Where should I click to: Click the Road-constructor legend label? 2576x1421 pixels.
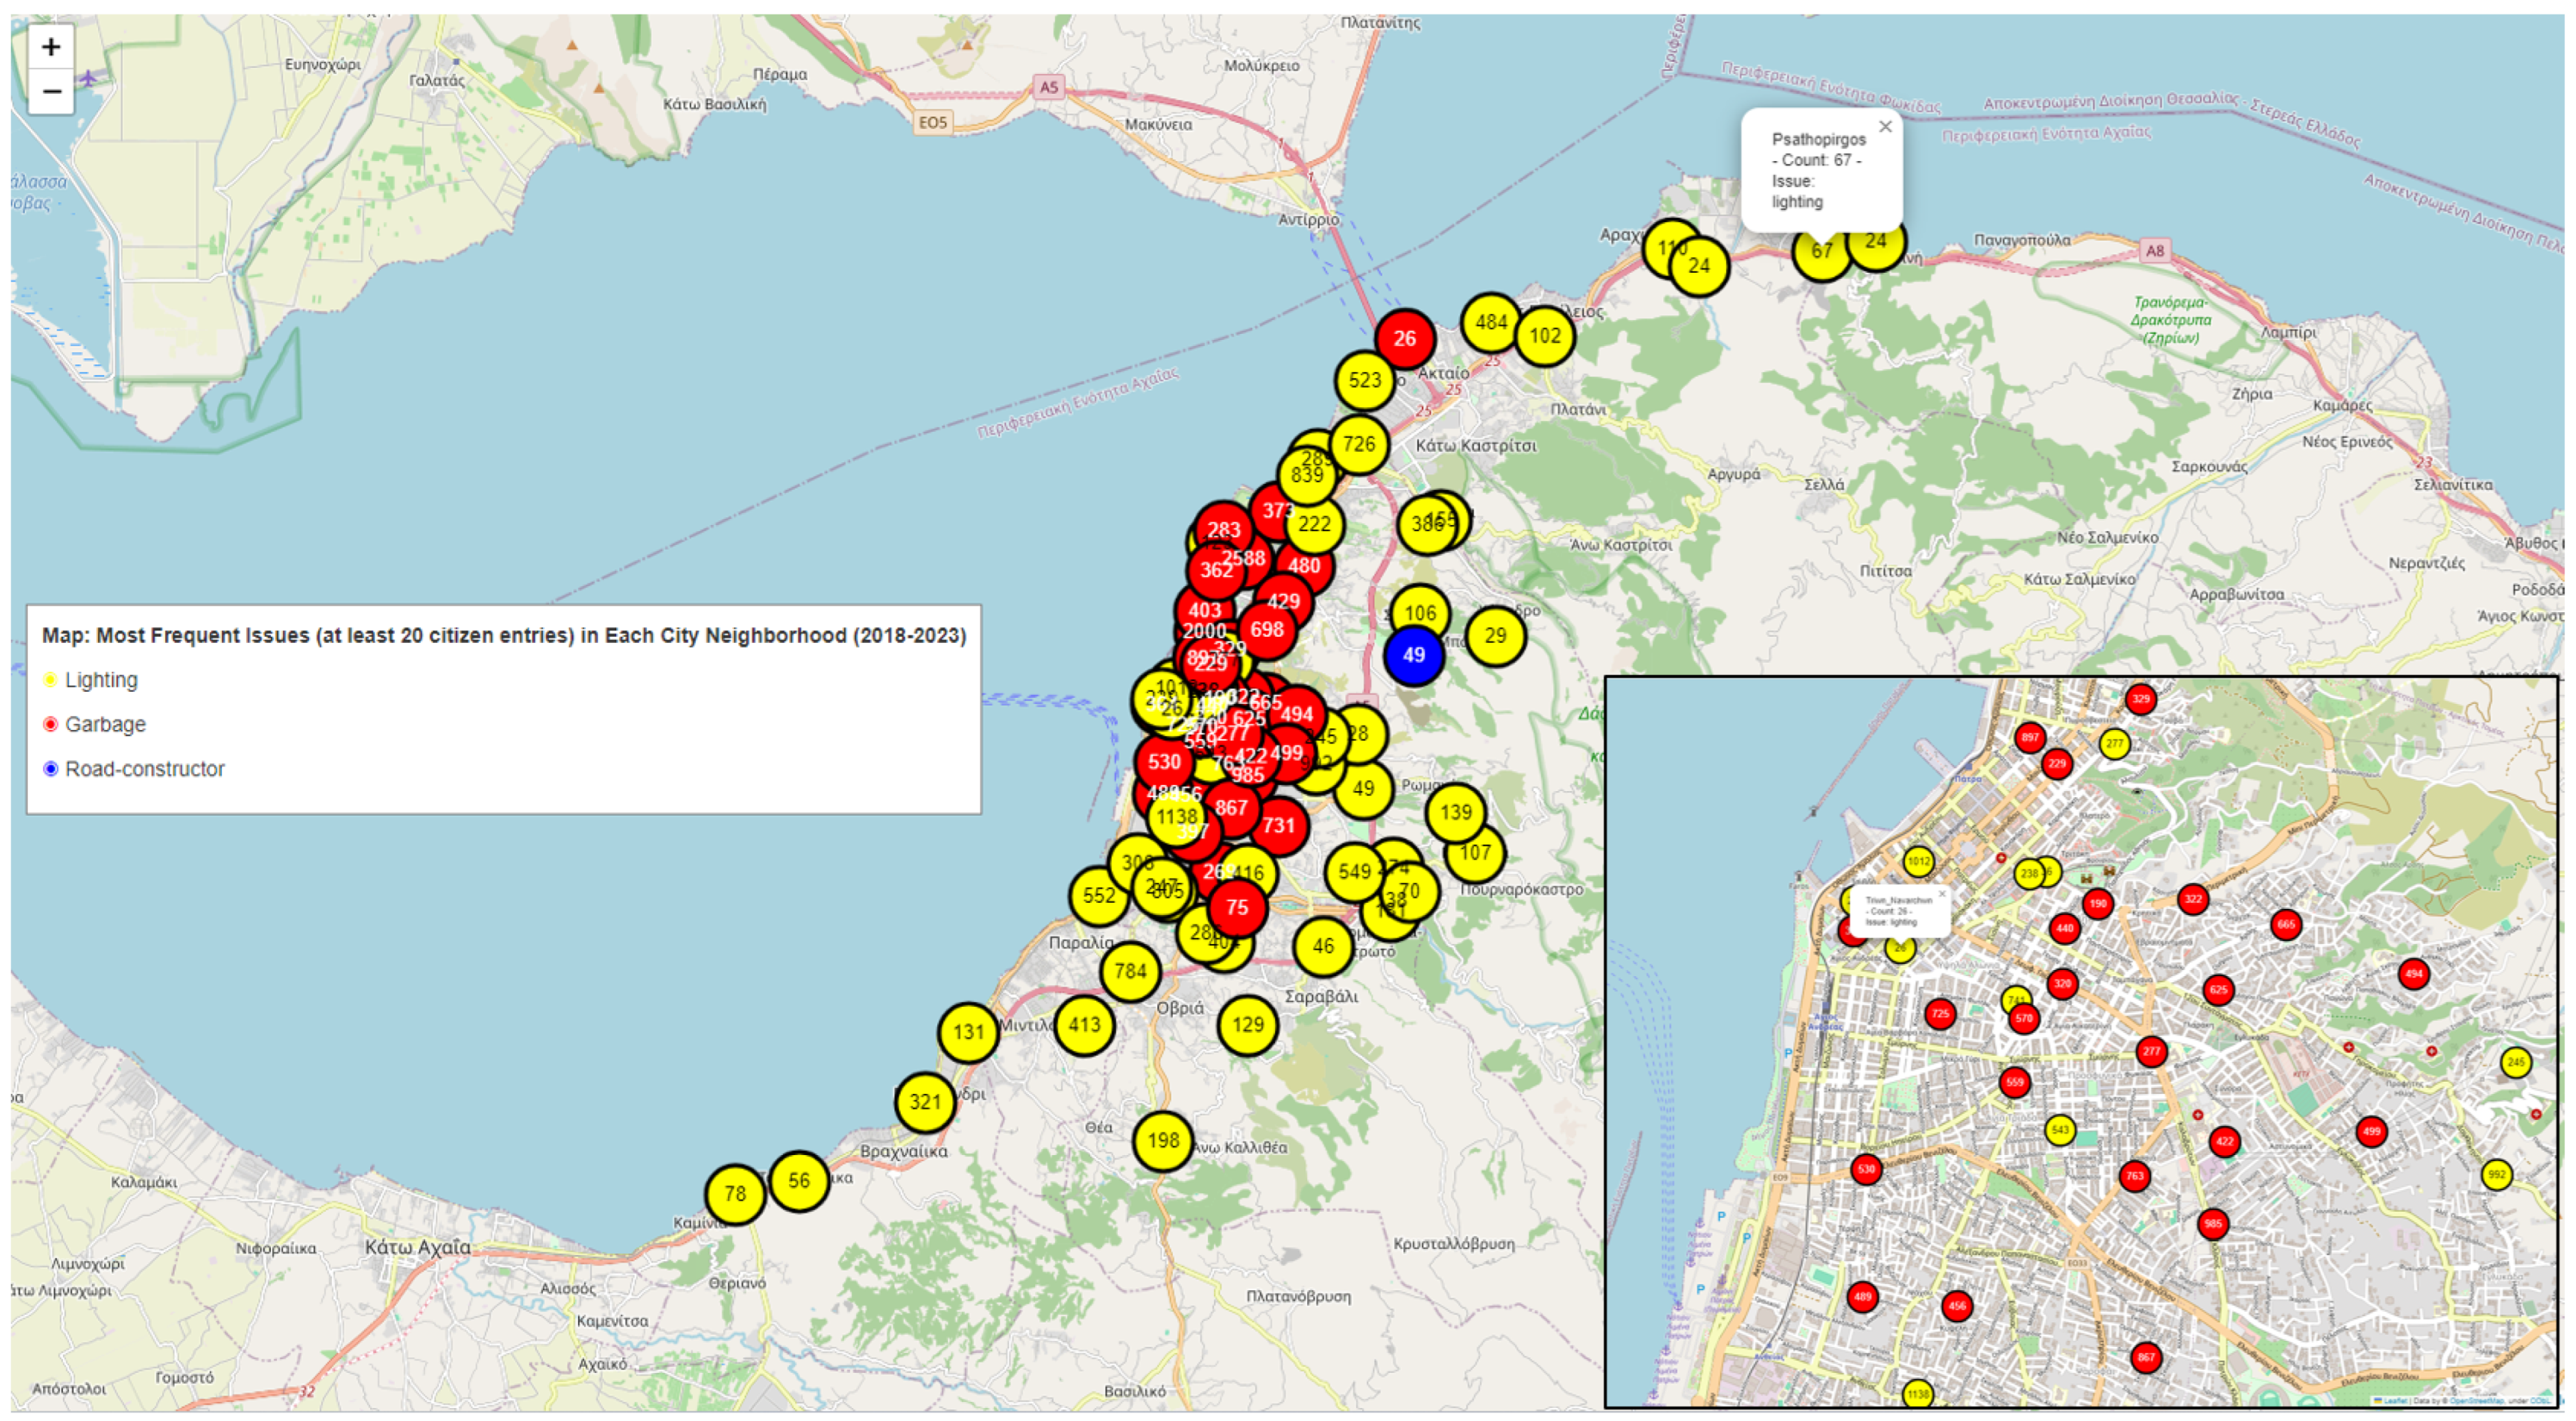click(x=144, y=769)
